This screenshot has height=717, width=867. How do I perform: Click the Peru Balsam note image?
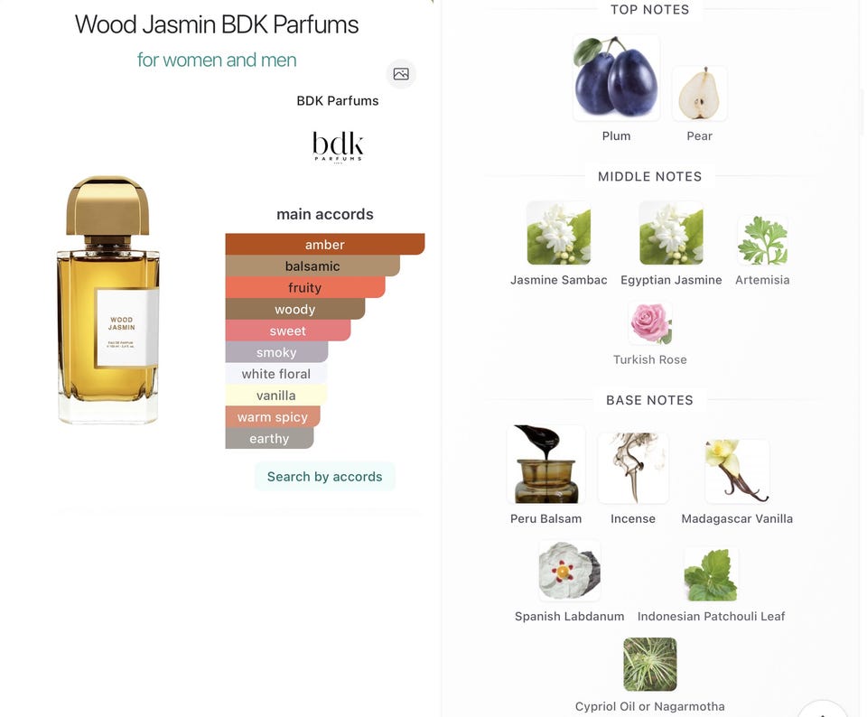(x=545, y=464)
